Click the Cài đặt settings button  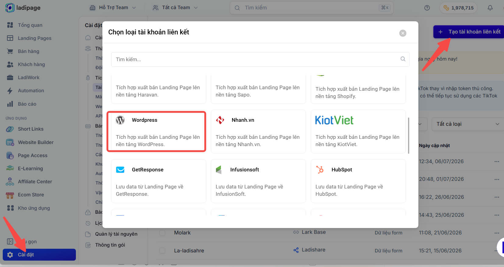39,255
